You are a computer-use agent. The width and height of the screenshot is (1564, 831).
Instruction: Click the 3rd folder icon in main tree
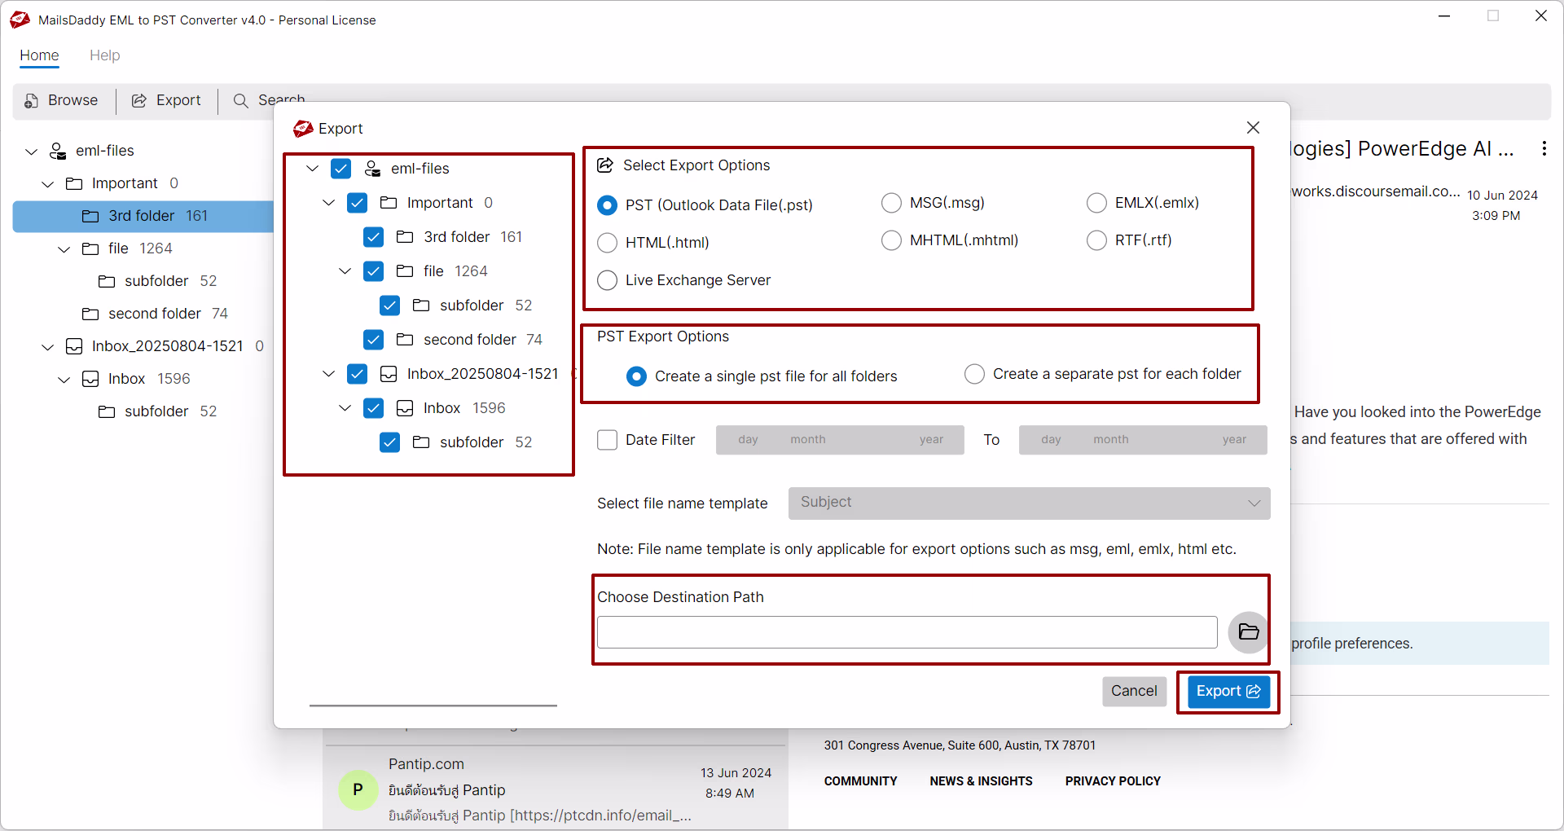(x=90, y=216)
